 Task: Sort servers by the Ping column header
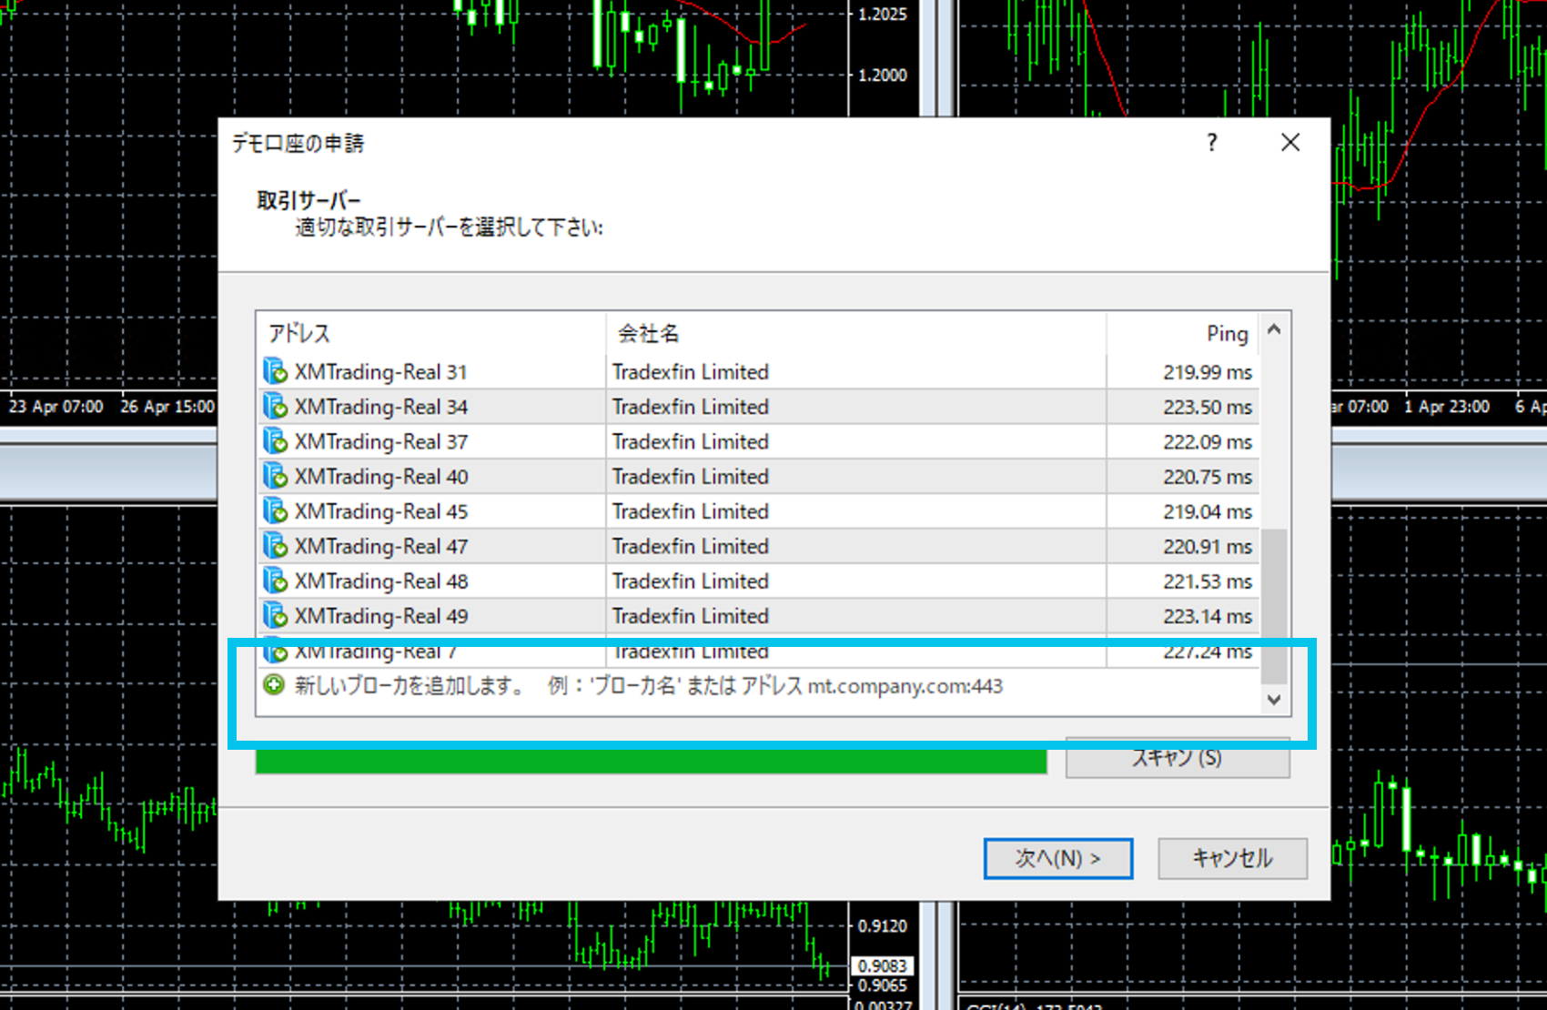tap(1183, 334)
